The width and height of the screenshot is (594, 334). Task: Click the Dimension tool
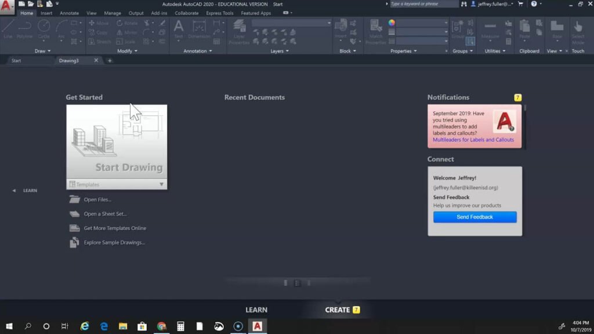point(199,29)
